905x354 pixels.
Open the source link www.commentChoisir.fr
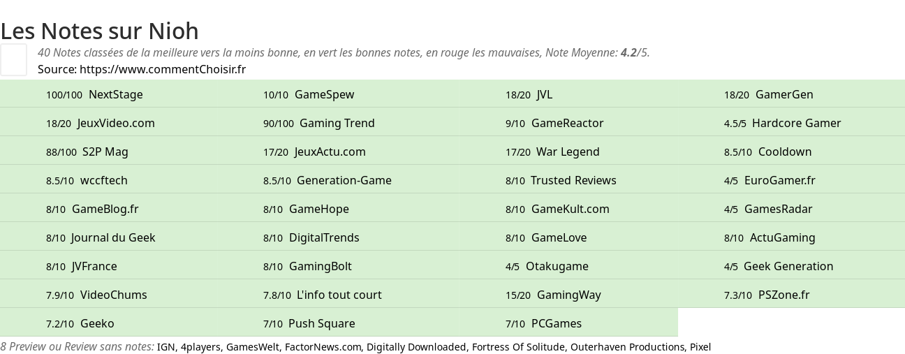(163, 69)
